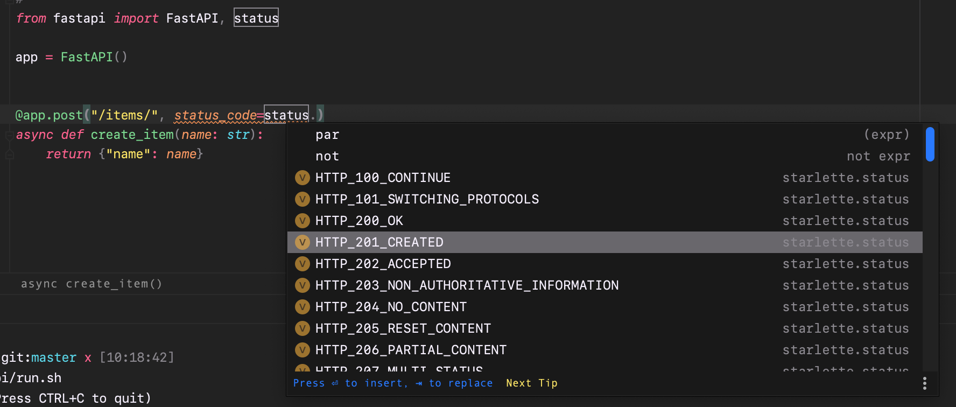
Task: Click 'str' type annotation
Action: click(238, 135)
